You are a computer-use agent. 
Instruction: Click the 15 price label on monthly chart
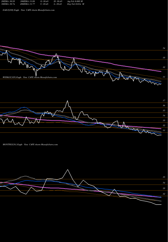click(x=164, y=177)
